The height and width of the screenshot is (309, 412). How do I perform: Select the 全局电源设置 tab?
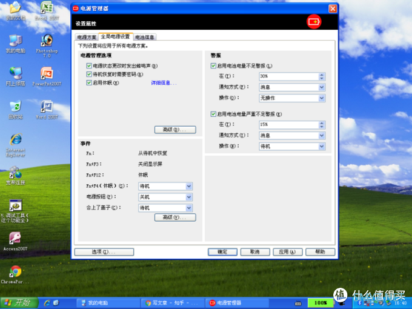pos(115,36)
